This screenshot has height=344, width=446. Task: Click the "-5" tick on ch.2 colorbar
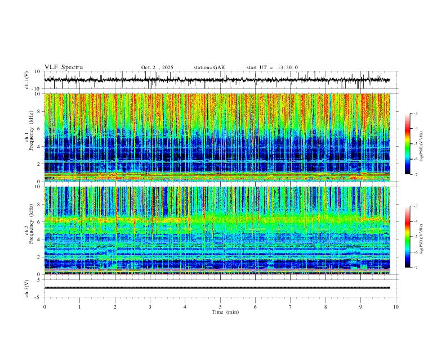pyautogui.click(x=415, y=237)
